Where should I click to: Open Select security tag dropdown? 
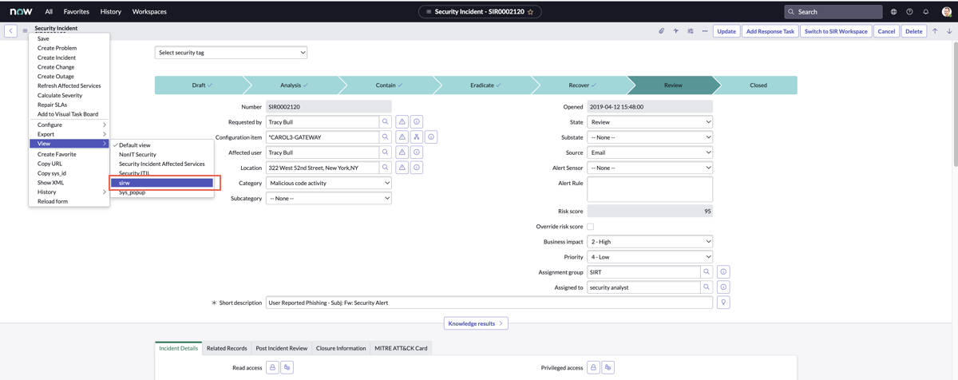point(231,53)
